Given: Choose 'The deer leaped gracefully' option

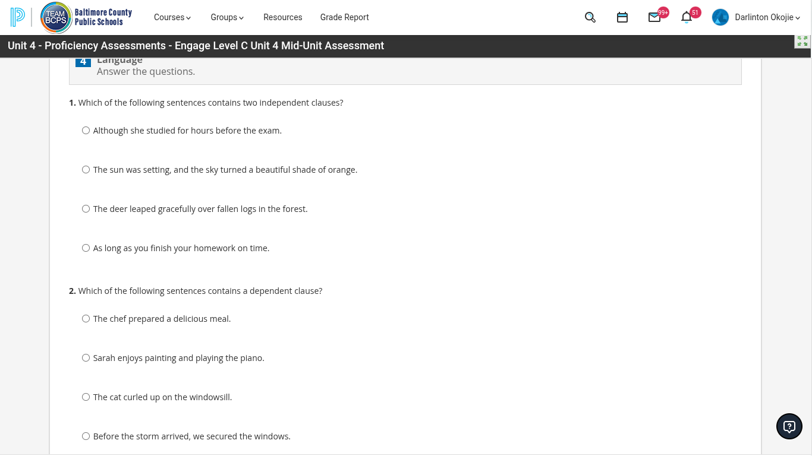Looking at the screenshot, I should [x=86, y=209].
